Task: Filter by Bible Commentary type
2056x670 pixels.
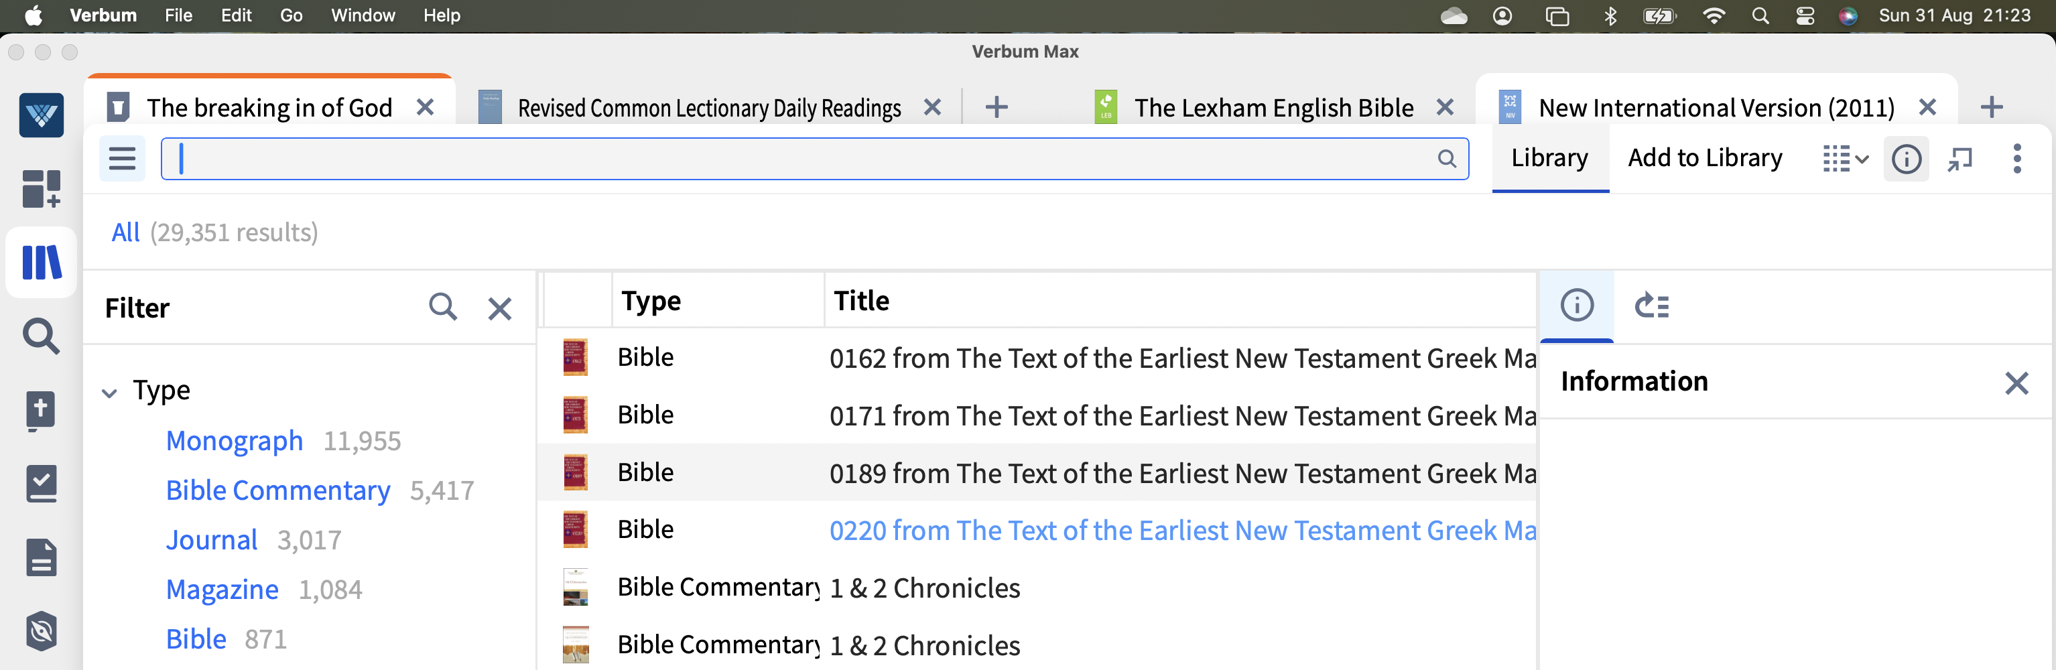Action: (277, 490)
